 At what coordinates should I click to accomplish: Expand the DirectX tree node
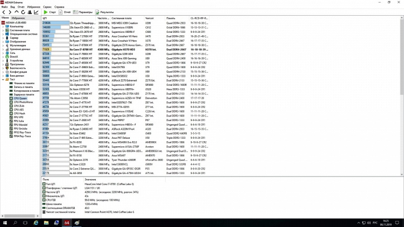point(3,56)
